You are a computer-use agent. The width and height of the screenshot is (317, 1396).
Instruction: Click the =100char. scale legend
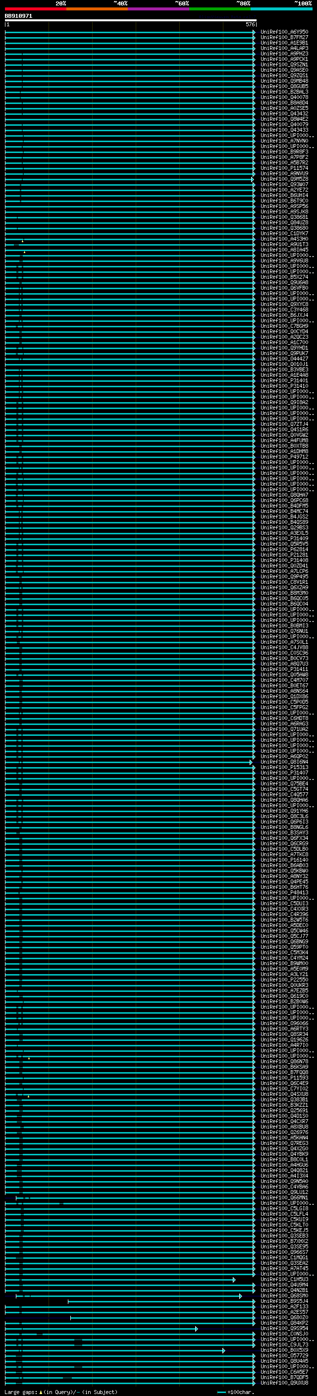(236, 1392)
